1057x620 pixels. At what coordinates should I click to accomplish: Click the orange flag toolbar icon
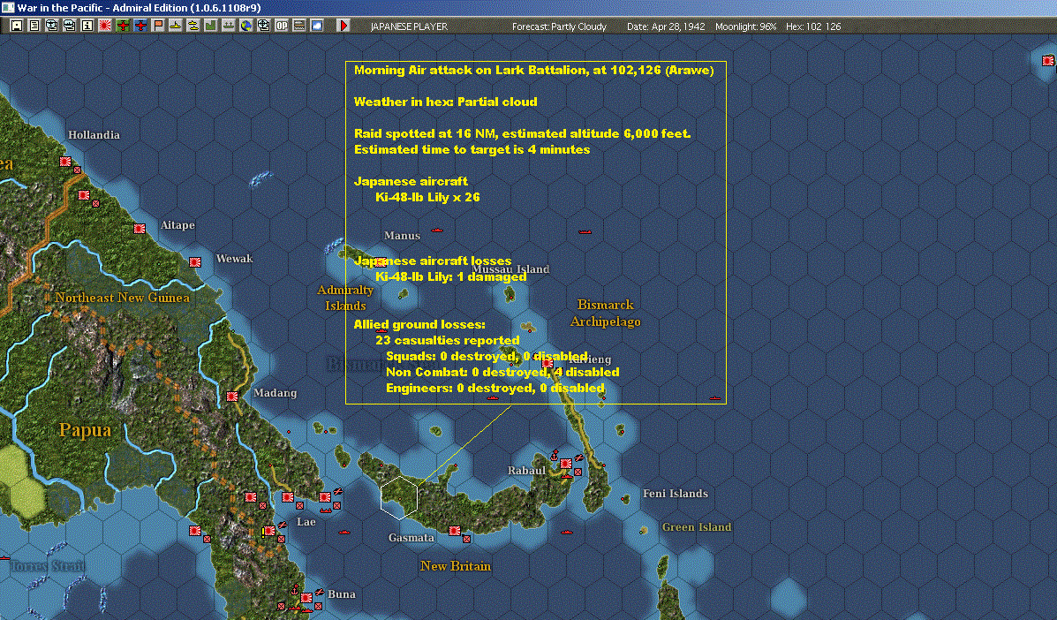click(158, 26)
